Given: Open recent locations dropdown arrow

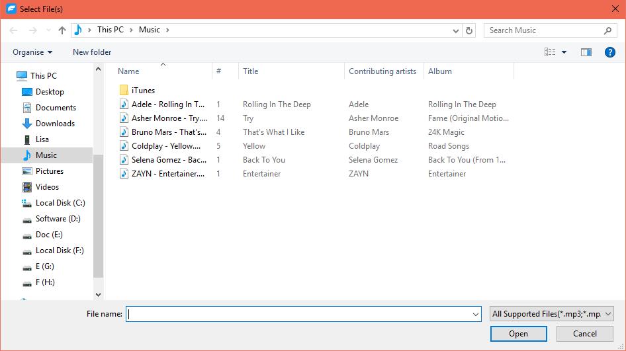Looking at the screenshot, I should (x=48, y=30).
